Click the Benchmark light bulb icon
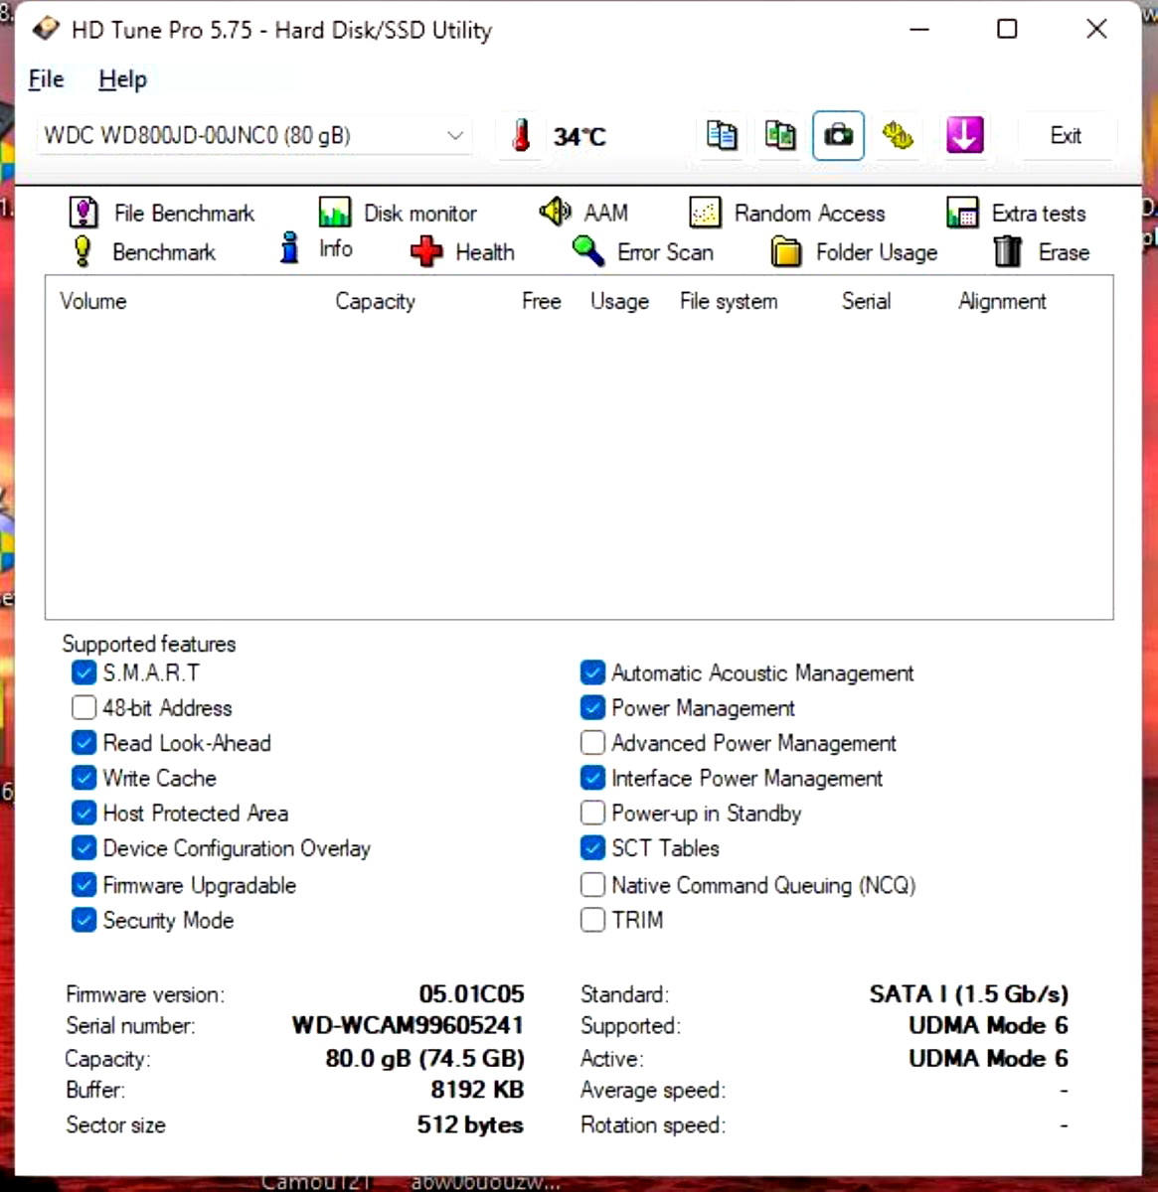Viewport: 1158px width, 1192px height. coord(83,251)
